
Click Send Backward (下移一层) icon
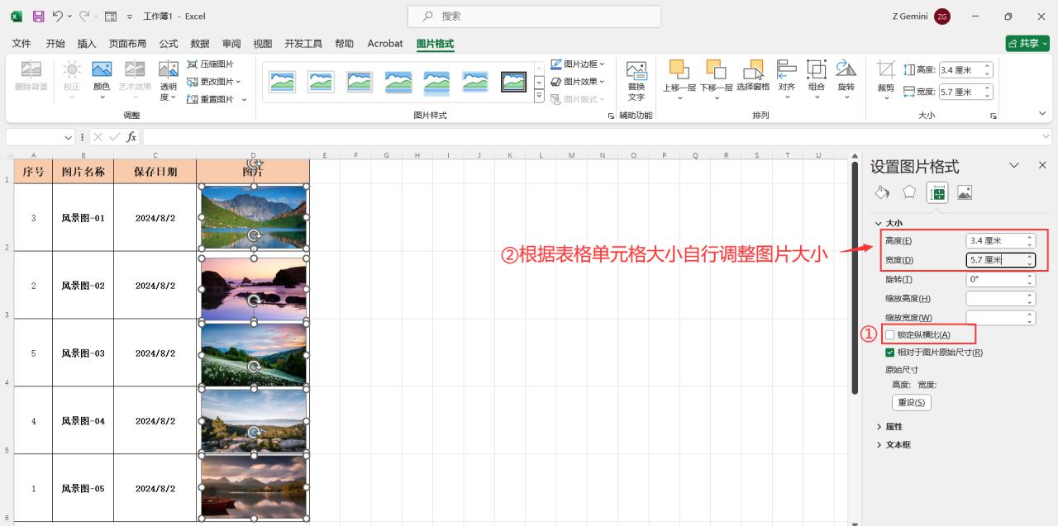(716, 69)
